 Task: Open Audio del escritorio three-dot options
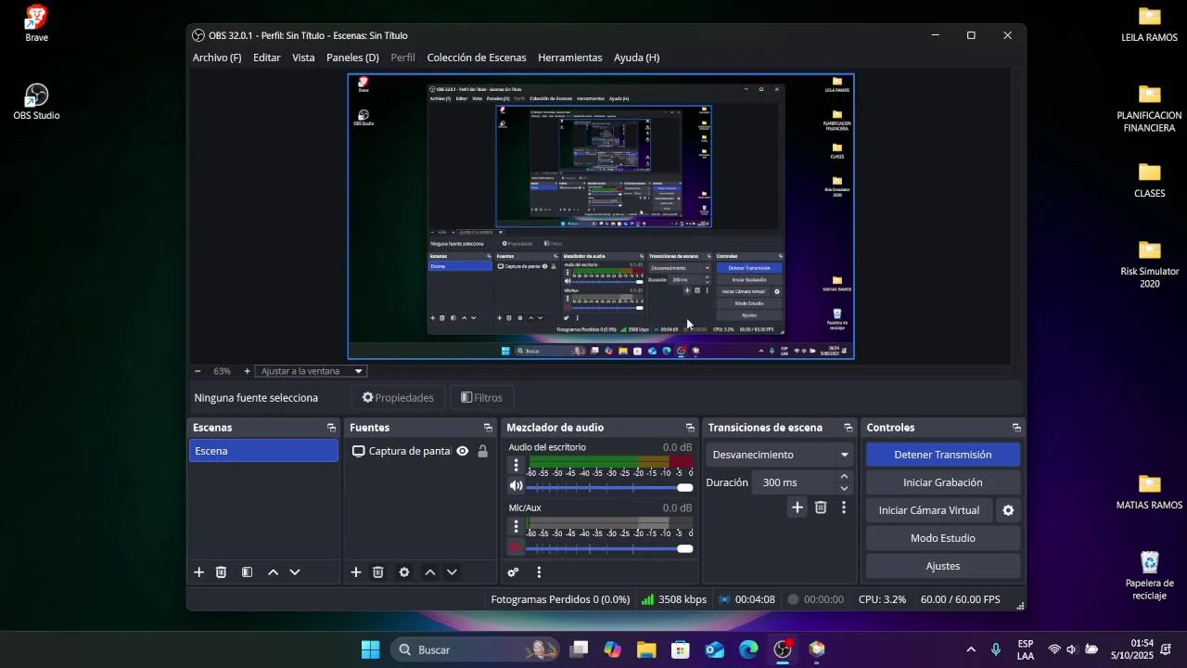pyautogui.click(x=517, y=465)
